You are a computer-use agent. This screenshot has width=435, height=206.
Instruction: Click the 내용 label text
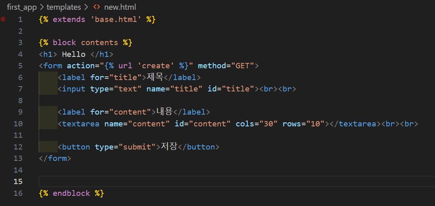(x=164, y=112)
